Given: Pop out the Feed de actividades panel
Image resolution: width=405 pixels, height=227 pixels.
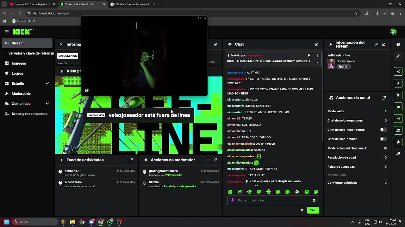Looking at the screenshot, I should coord(131,160).
